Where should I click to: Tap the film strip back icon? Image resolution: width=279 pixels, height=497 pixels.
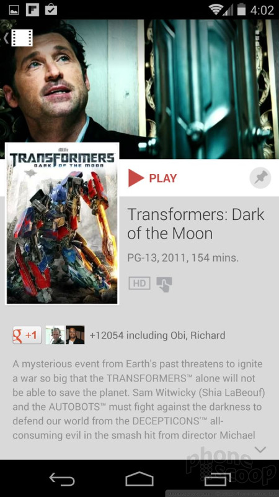[x=19, y=37]
